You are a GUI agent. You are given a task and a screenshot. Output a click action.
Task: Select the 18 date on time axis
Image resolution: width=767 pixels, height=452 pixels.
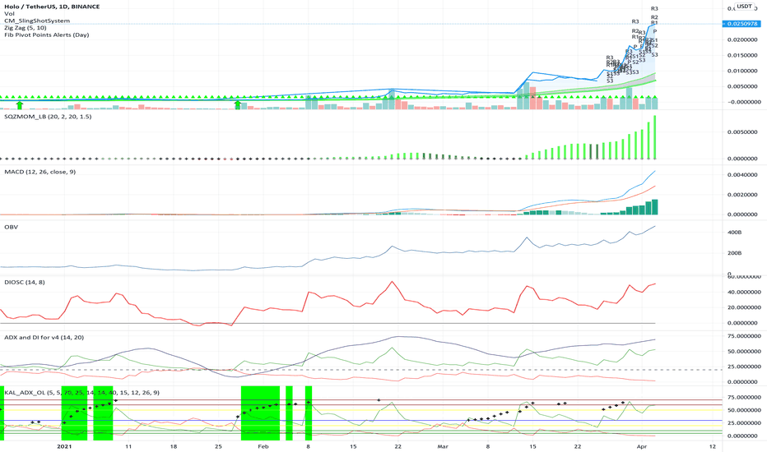point(173,446)
